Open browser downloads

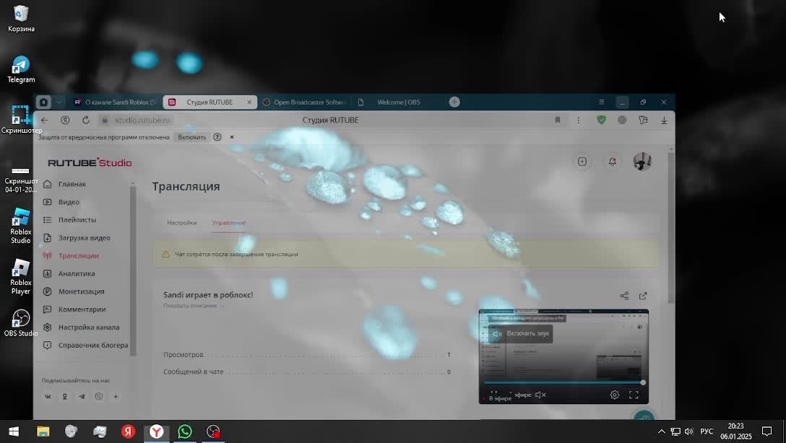coord(664,120)
